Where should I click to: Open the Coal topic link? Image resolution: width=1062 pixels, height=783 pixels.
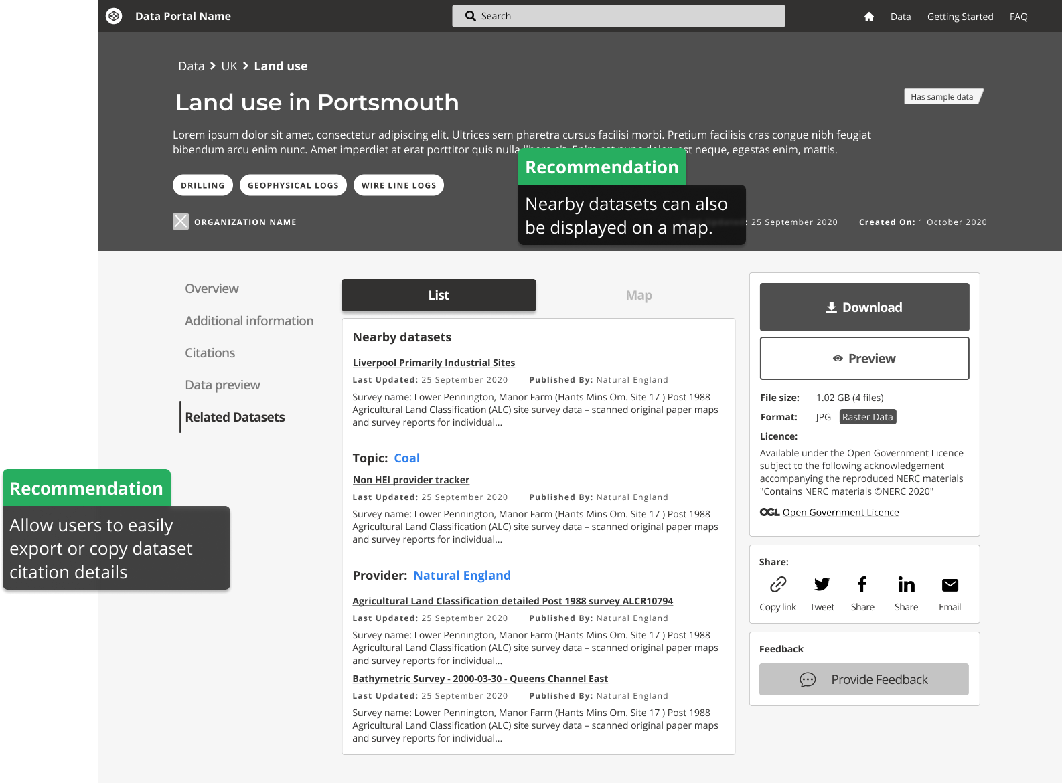point(406,458)
